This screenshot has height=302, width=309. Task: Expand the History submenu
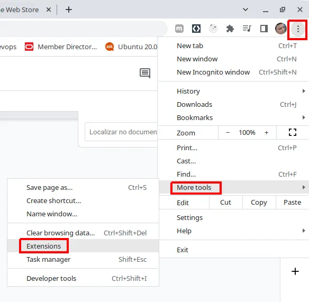coord(233,91)
